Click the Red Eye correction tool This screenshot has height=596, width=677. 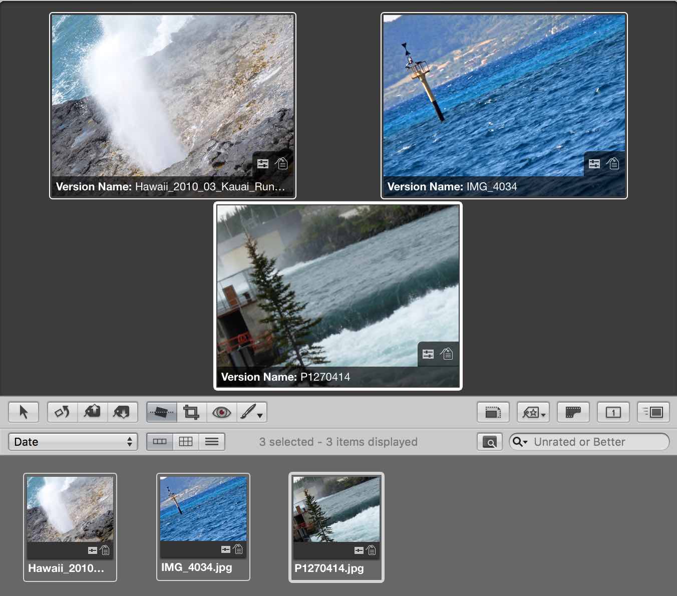[x=221, y=412]
